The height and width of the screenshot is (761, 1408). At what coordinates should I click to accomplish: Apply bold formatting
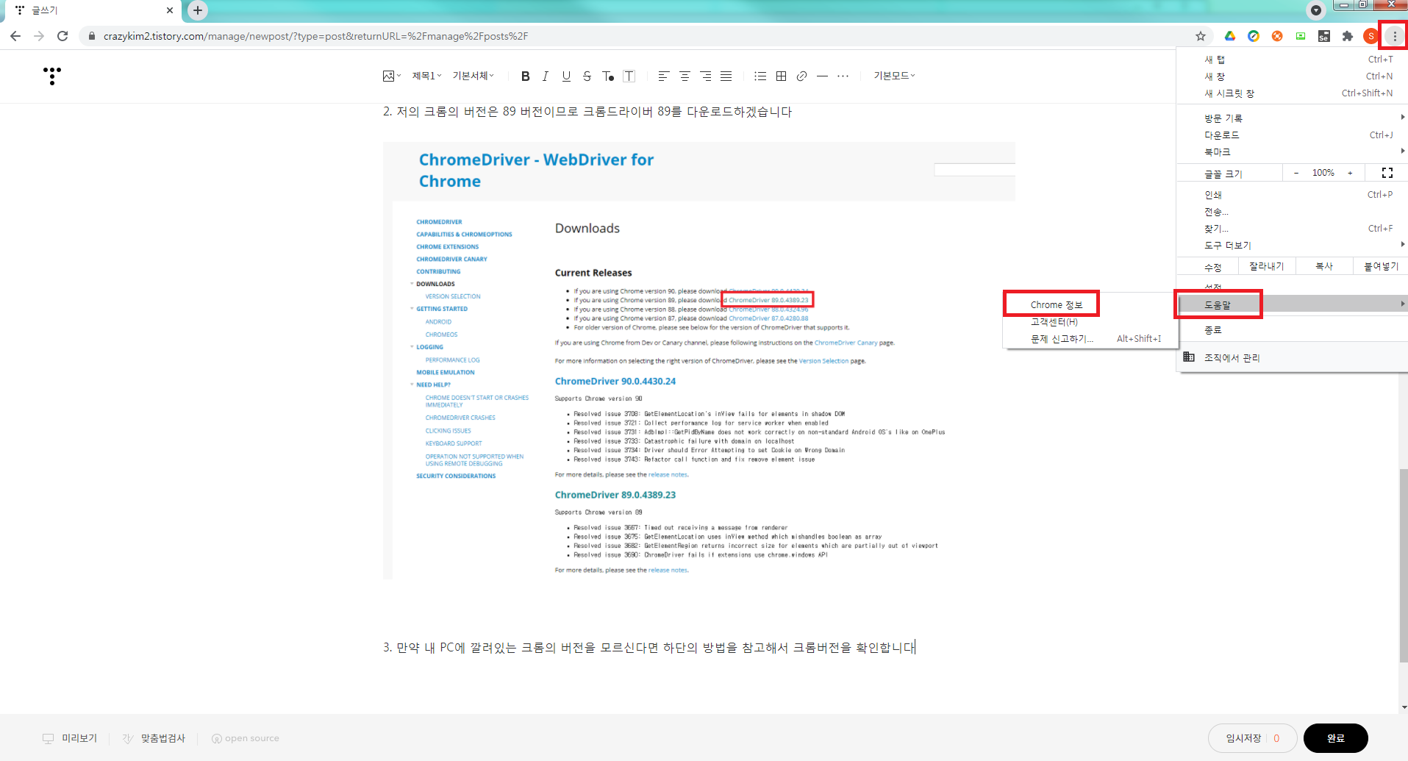click(525, 76)
